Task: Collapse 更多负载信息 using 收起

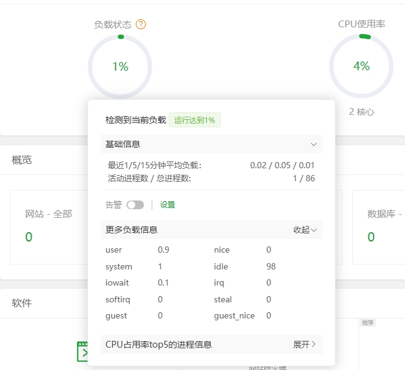Action: 305,230
